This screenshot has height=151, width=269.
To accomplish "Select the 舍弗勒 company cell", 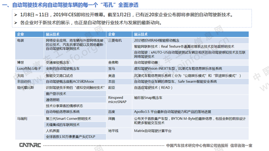I will (119, 62).
